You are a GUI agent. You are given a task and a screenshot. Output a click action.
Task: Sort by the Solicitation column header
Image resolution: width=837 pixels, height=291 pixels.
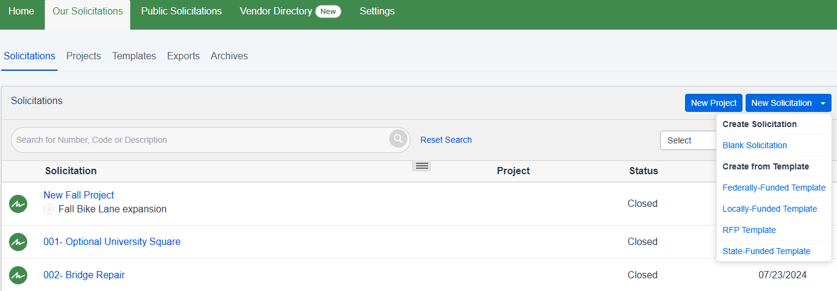71,171
